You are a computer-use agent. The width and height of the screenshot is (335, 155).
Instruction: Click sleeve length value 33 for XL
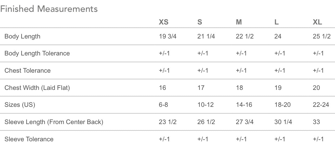click(x=316, y=122)
